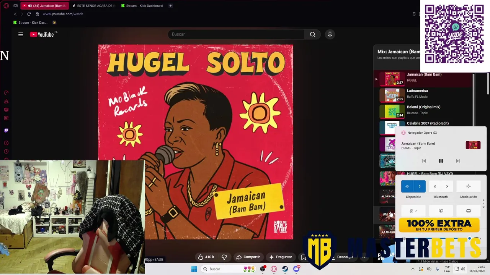Start voice search with the microphone
Screen dimensions: 490x275
tap(330, 34)
